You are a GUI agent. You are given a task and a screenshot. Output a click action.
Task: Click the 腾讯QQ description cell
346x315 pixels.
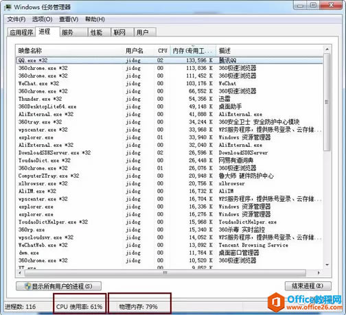pyautogui.click(x=227, y=60)
